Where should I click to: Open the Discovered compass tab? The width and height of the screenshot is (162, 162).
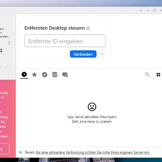[x=45, y=75]
